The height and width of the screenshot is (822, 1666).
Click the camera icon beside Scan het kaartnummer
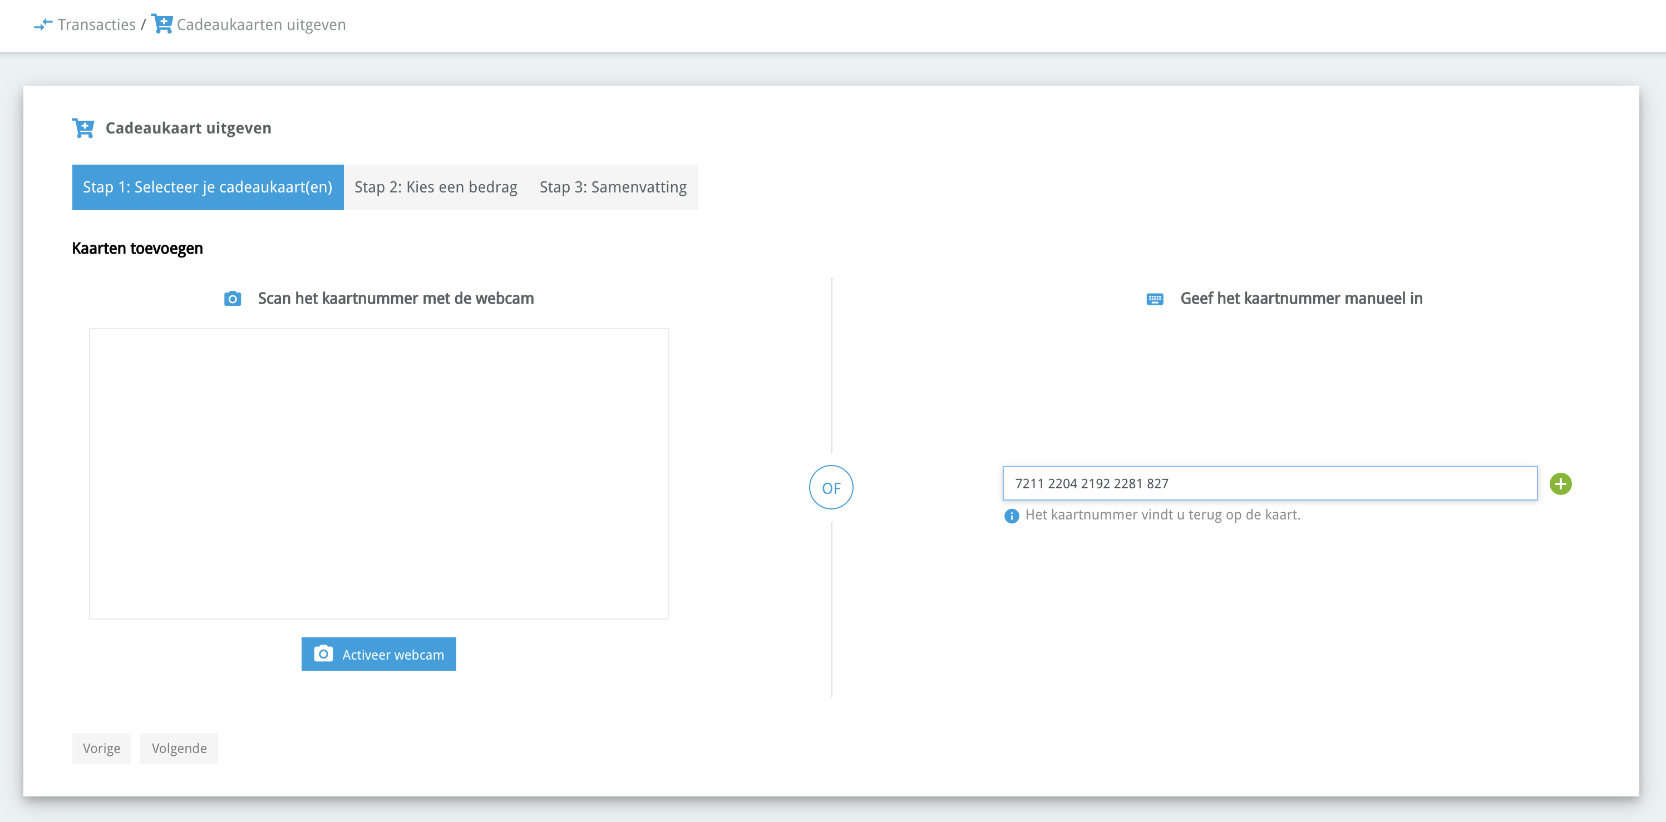[x=233, y=299]
